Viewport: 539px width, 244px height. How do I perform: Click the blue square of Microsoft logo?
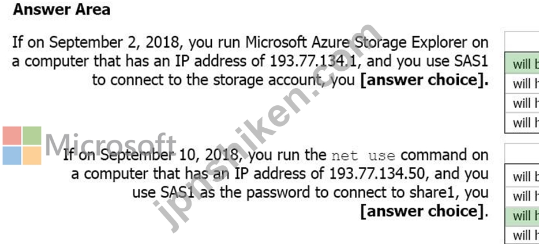(12, 155)
